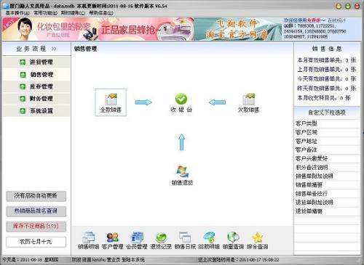The height and width of the screenshot is (265, 364).
Task: Click today's date in status bar
Action: (31, 260)
